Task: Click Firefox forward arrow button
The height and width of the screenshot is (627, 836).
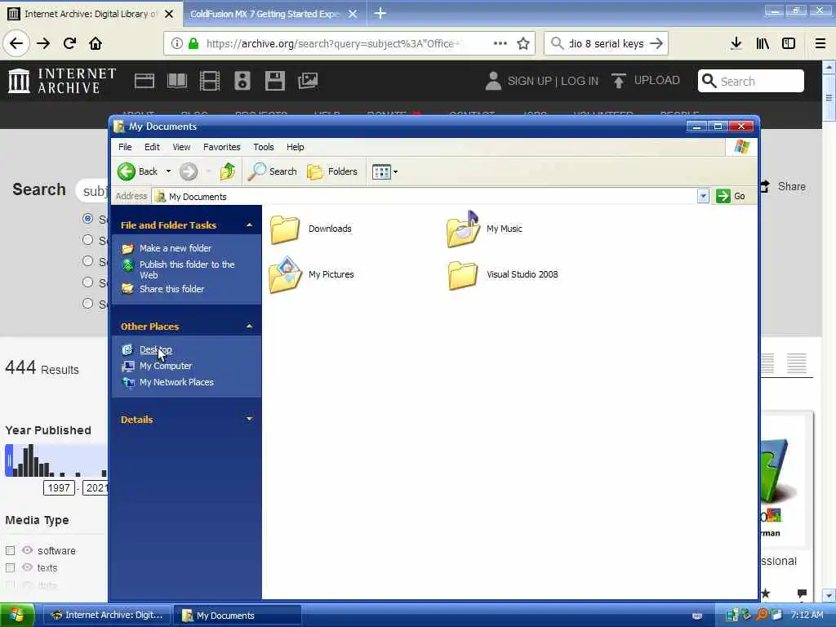Action: (43, 43)
